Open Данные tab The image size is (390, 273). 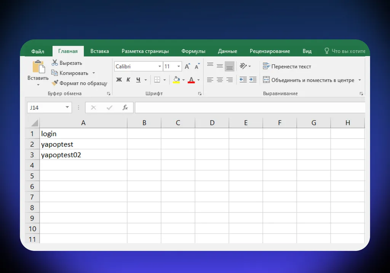click(227, 51)
